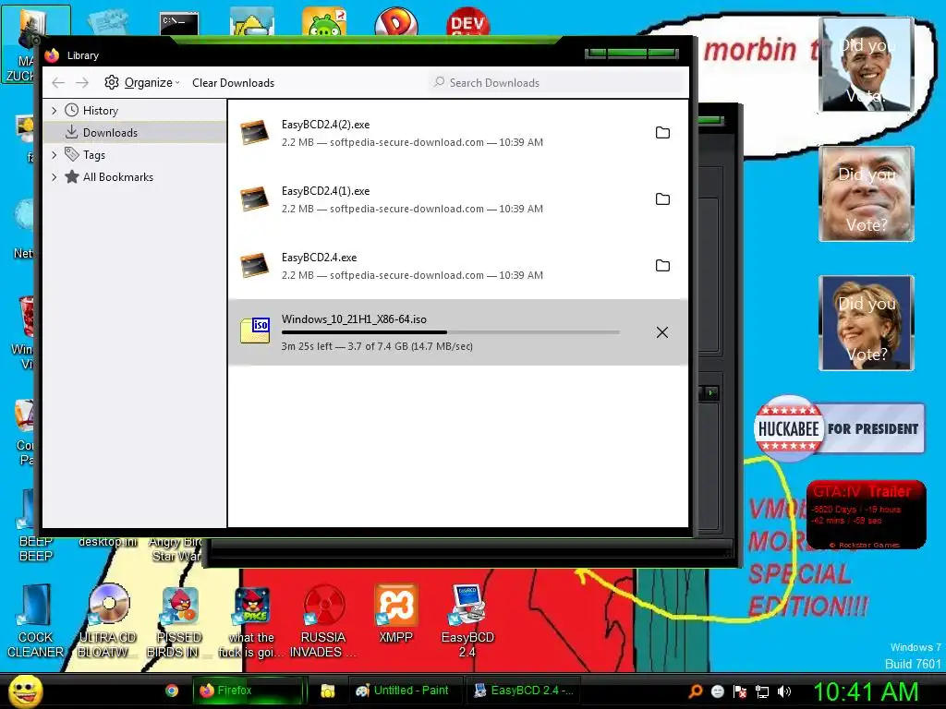Viewport: 946px width, 709px height.
Task: Open the XMPP desktop shortcut
Action: [x=395, y=614]
